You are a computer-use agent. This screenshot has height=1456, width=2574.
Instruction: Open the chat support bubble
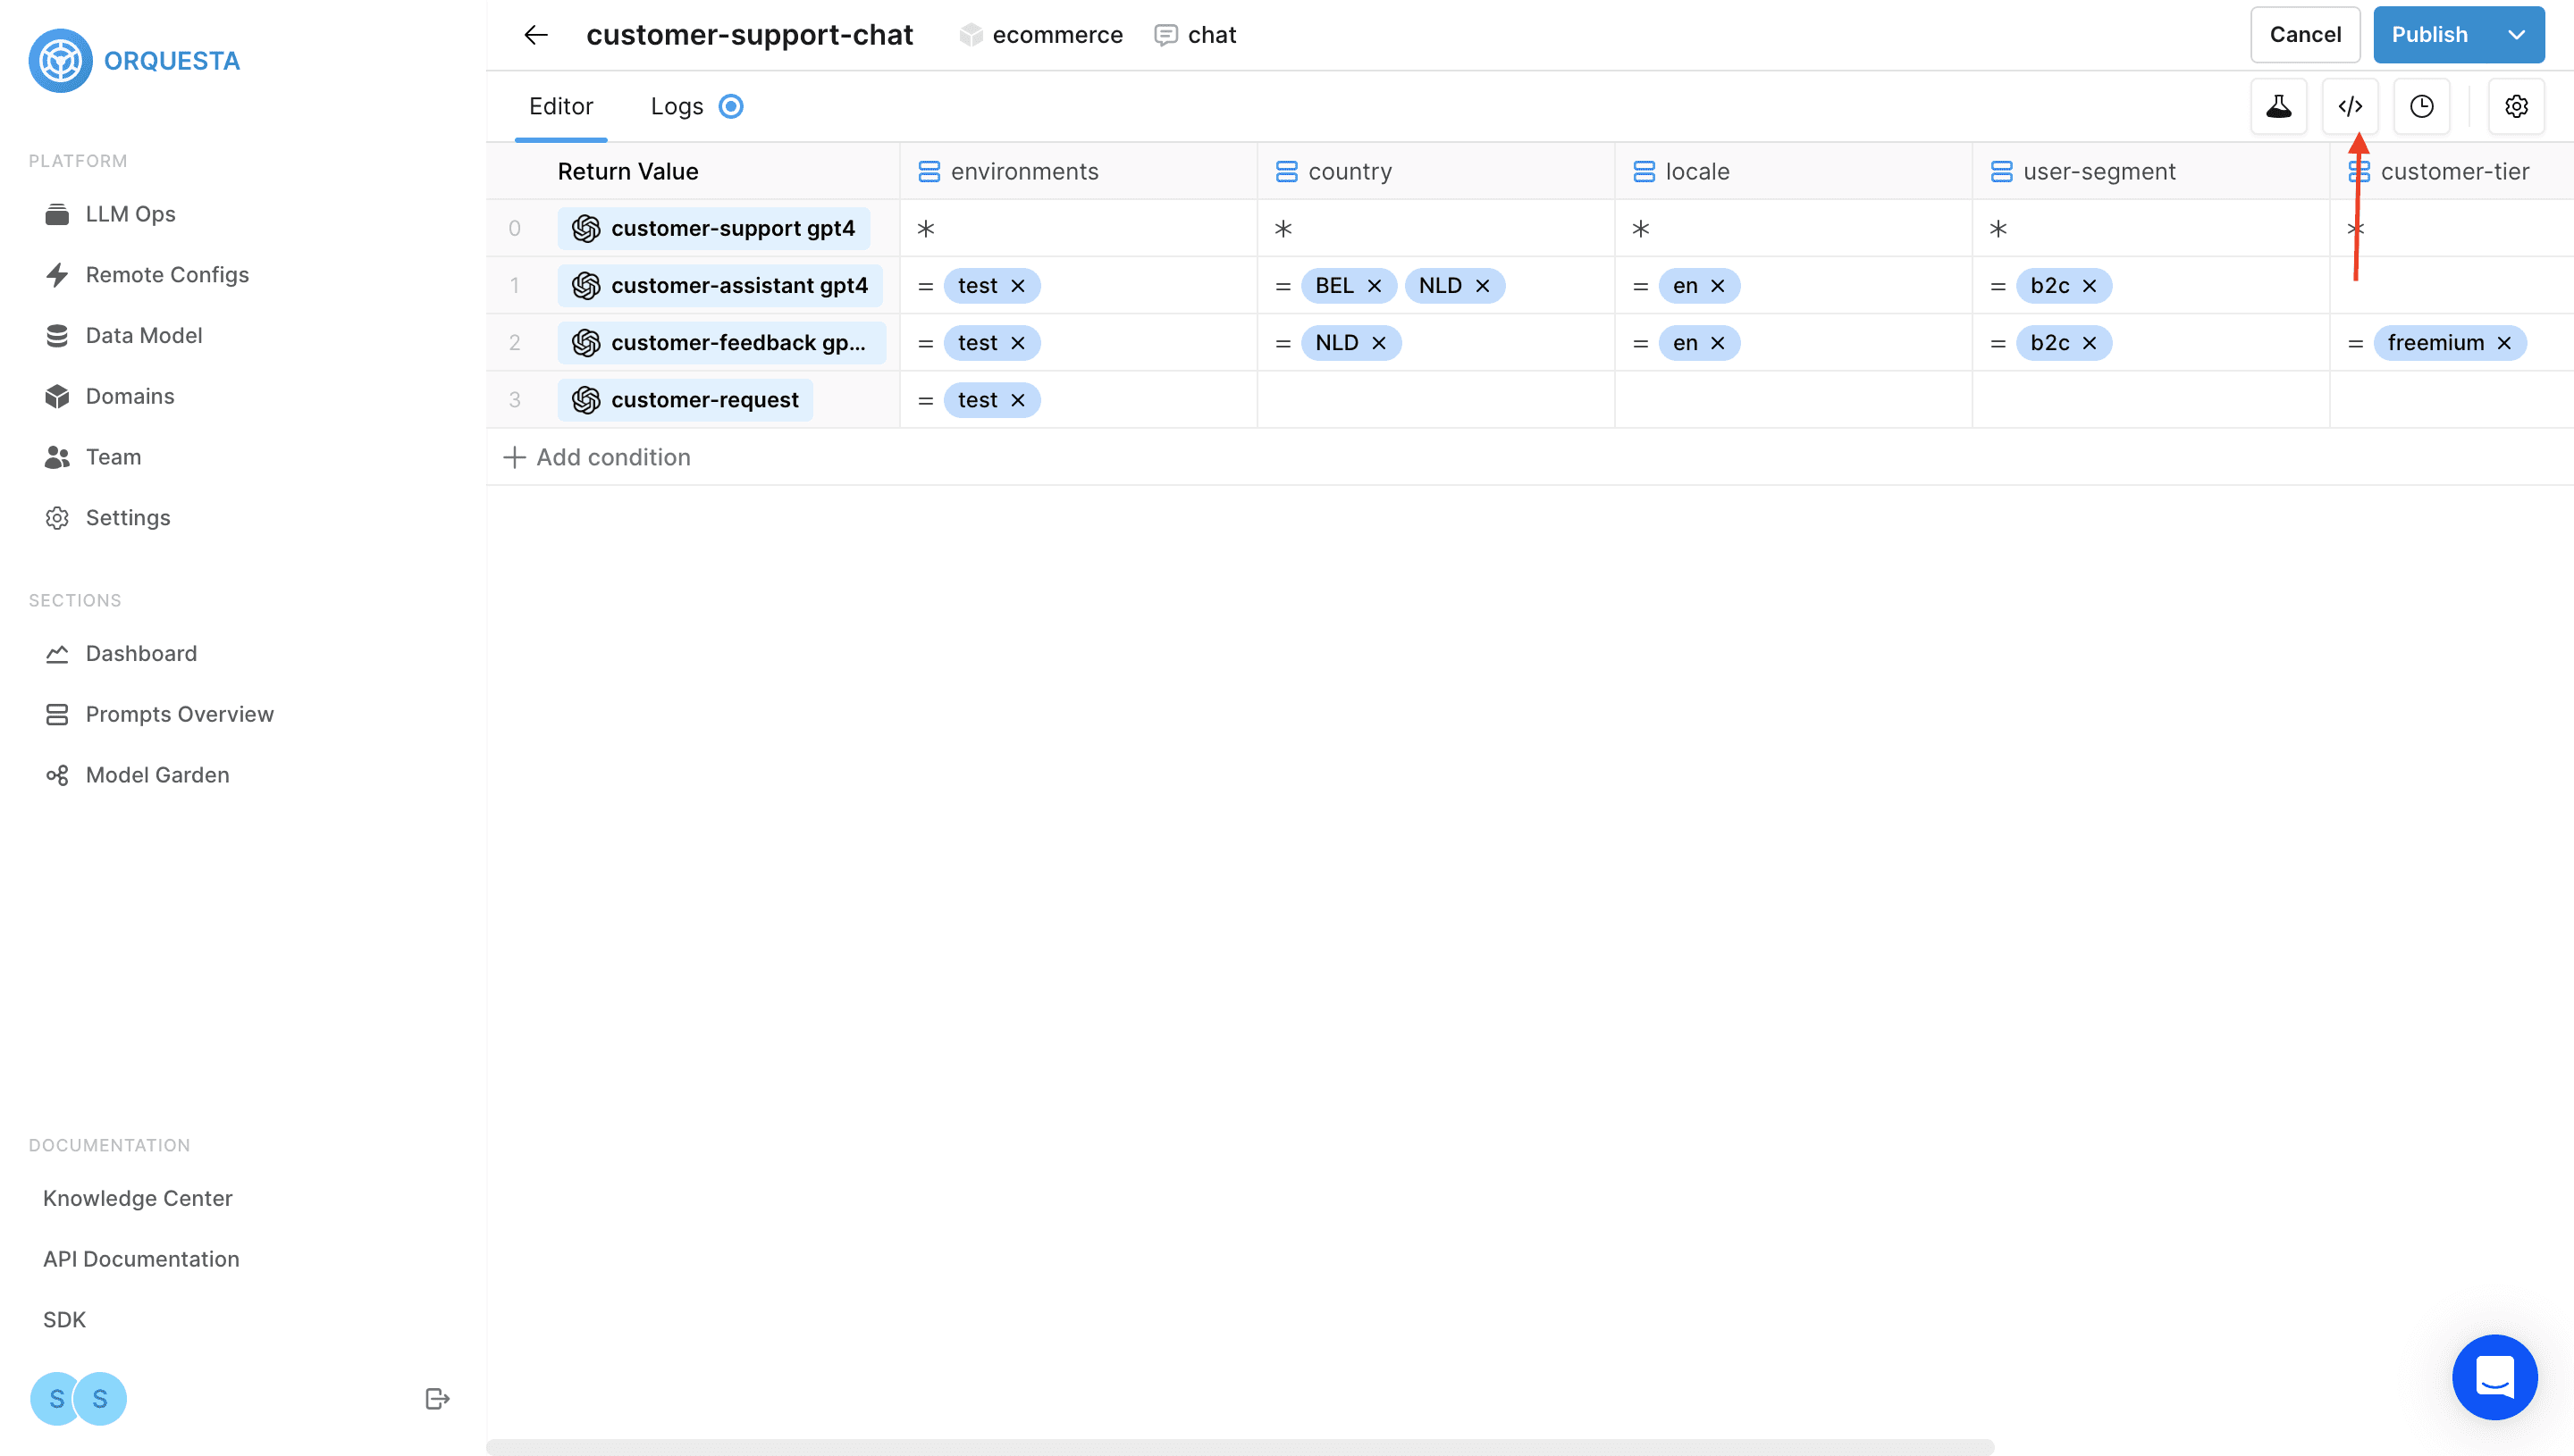click(2494, 1377)
